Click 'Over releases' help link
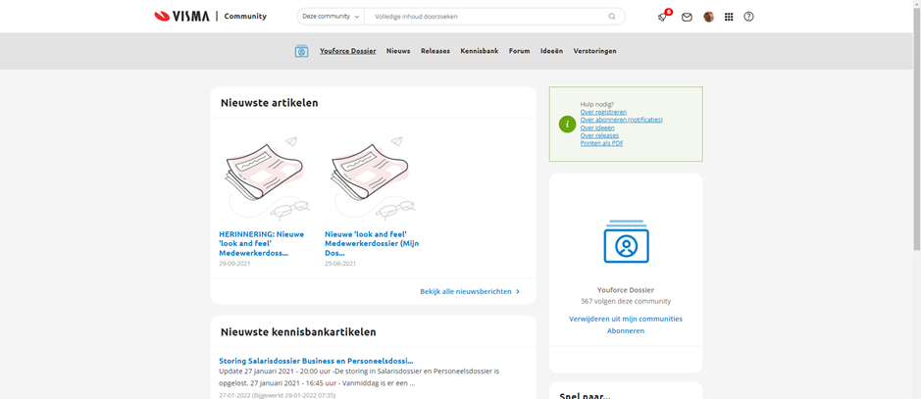This screenshot has height=399, width=921. point(599,135)
